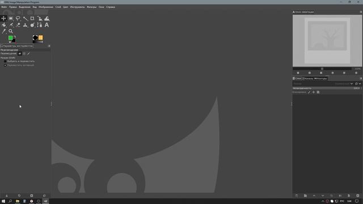Delete tool preset in tool options
The width and height of the screenshot is (363, 204).
tap(32, 195)
